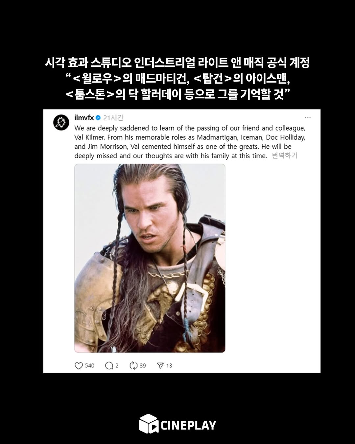Click the headline starting 시각 효과 스튜디오
The height and width of the screenshot is (444, 355).
pos(177,62)
